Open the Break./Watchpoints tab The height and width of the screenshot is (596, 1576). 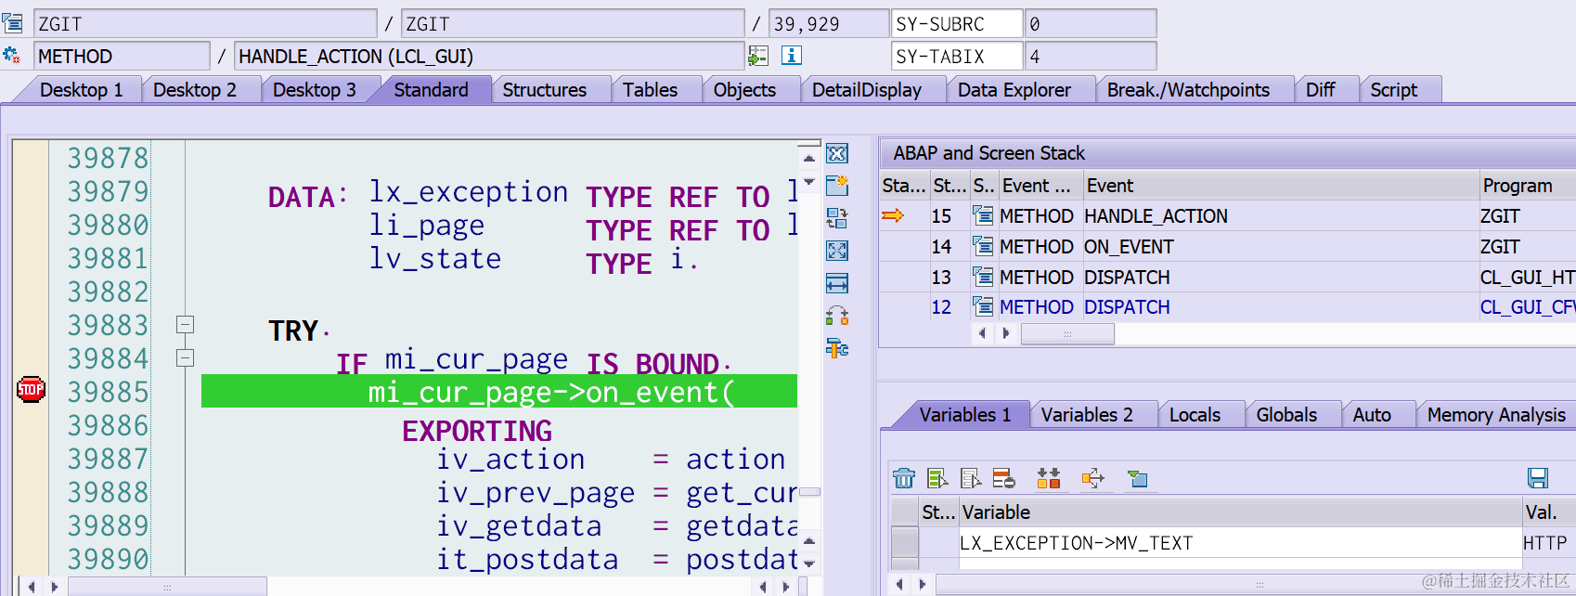point(1188,90)
